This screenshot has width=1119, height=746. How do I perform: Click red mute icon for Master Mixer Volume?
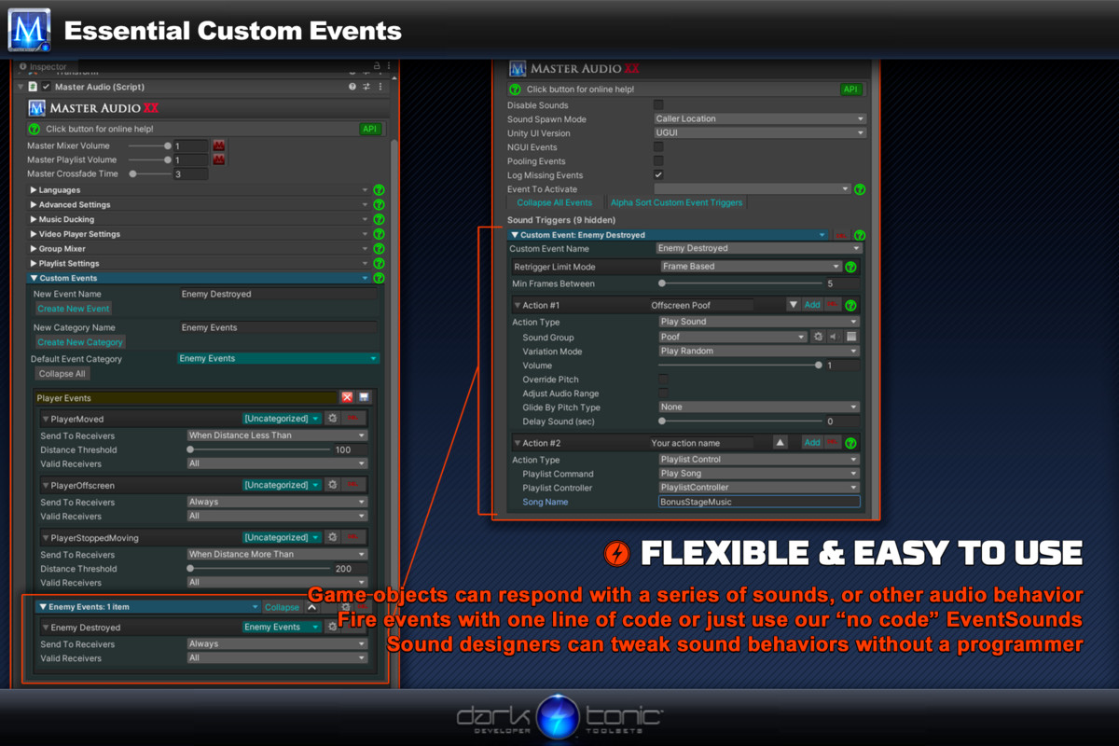[x=219, y=146]
